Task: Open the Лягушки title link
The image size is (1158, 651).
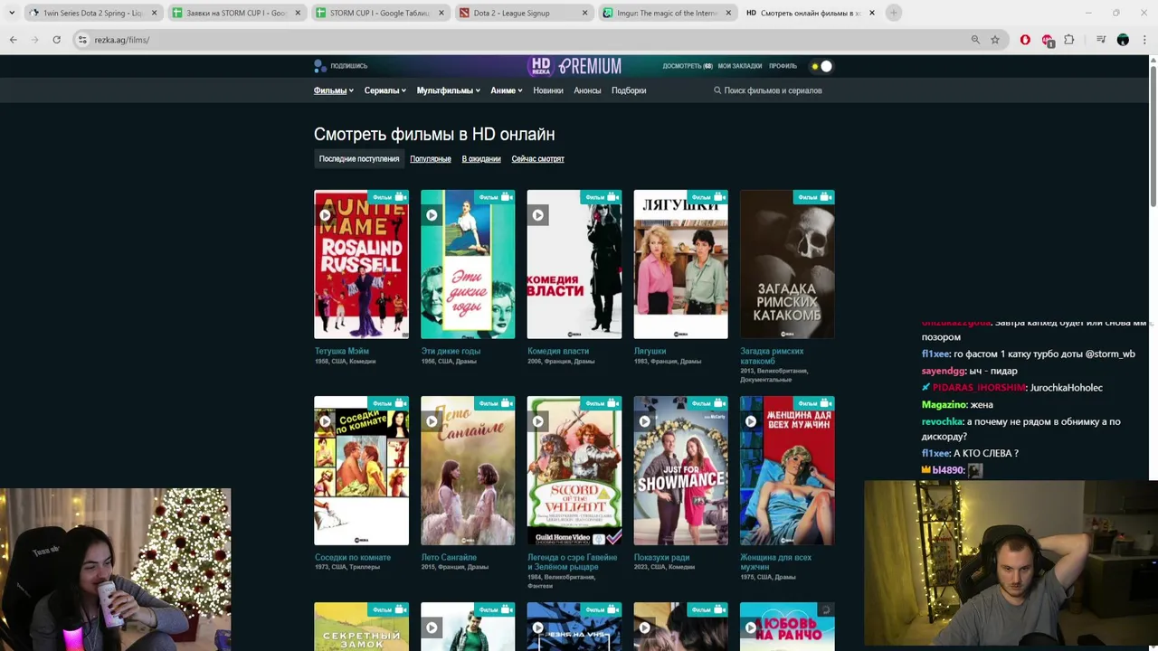Action: pyautogui.click(x=650, y=351)
